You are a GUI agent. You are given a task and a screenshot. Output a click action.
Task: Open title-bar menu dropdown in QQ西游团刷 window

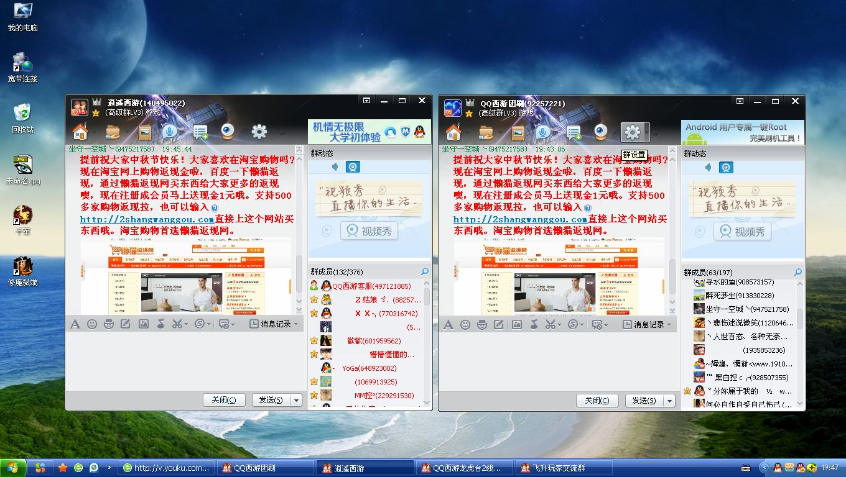tap(740, 101)
